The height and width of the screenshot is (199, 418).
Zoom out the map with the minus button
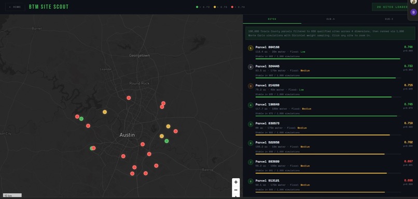click(235, 190)
